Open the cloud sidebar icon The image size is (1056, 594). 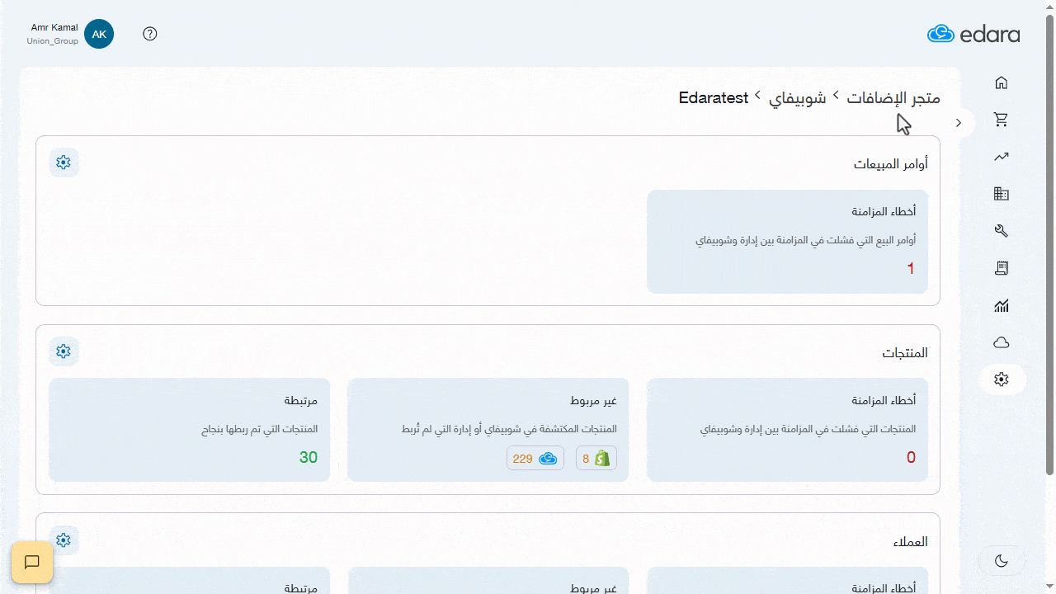point(1002,342)
